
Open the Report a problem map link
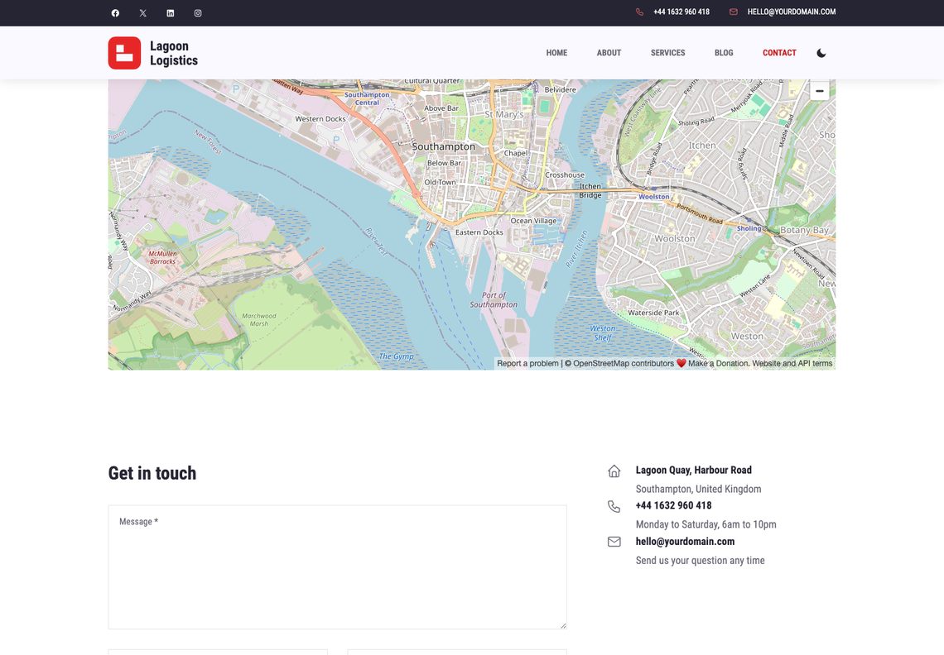point(527,363)
